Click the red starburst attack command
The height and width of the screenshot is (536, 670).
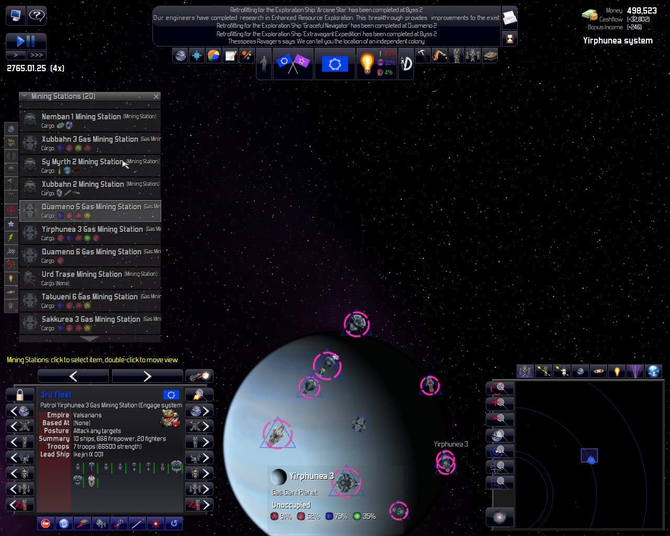155,523
